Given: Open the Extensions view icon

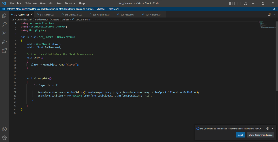Looking at the screenshot, I should (x=4, y=51).
